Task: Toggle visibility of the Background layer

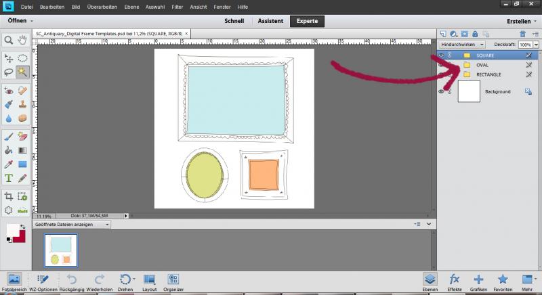Action: point(441,91)
